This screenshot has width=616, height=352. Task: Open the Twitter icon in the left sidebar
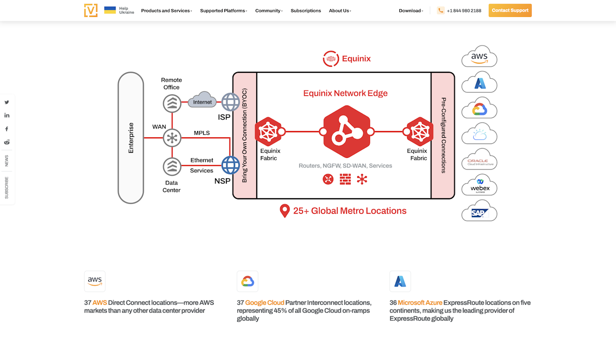7,102
